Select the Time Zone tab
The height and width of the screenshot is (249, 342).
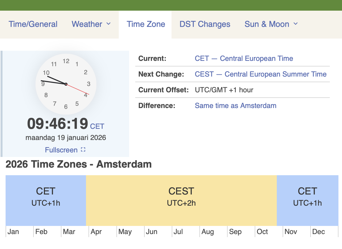[x=146, y=24]
